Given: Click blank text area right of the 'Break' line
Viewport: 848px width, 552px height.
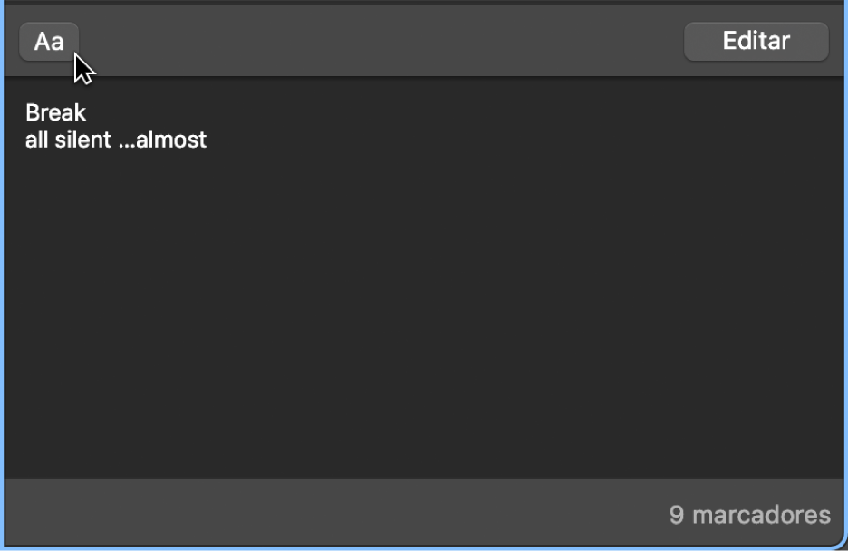Looking at the screenshot, I should pos(362,112).
